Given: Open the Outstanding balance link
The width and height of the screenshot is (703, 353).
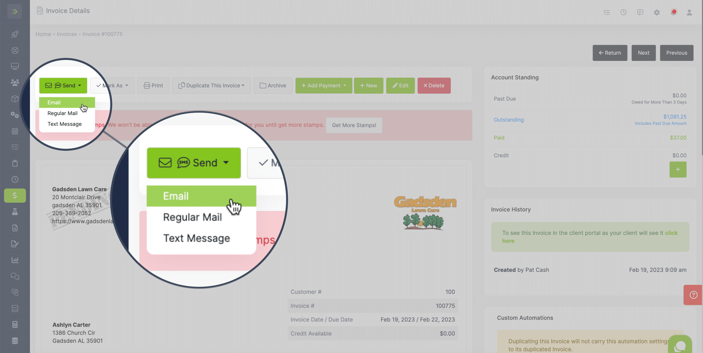Looking at the screenshot, I should [x=509, y=120].
